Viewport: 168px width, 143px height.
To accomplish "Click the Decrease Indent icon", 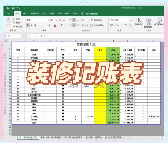I will (83, 25).
